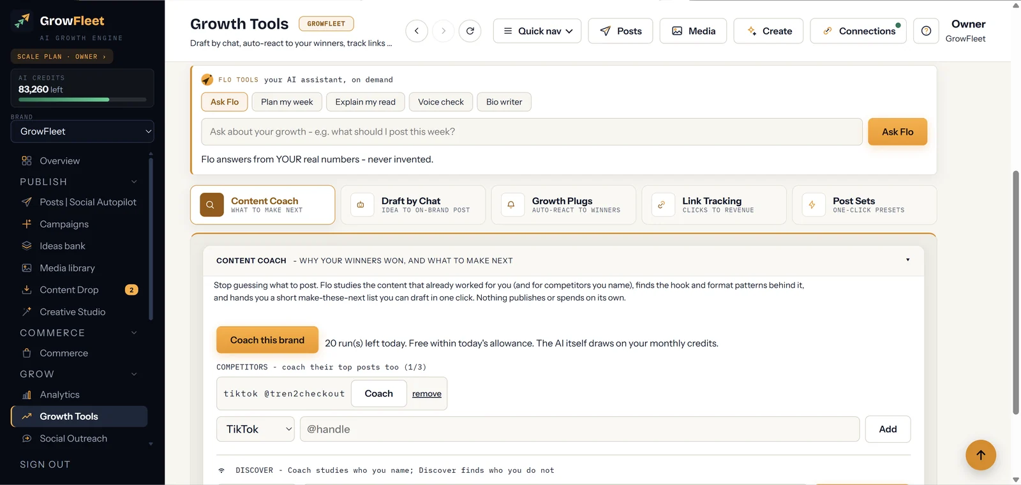Open Posts from the top toolbar
1021x485 pixels.
[x=620, y=31]
